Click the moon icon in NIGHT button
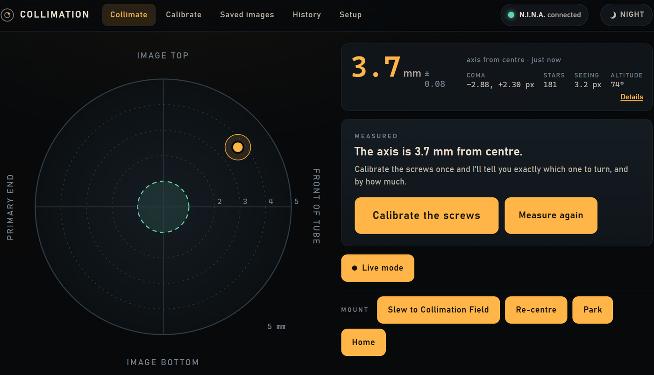 613,15
